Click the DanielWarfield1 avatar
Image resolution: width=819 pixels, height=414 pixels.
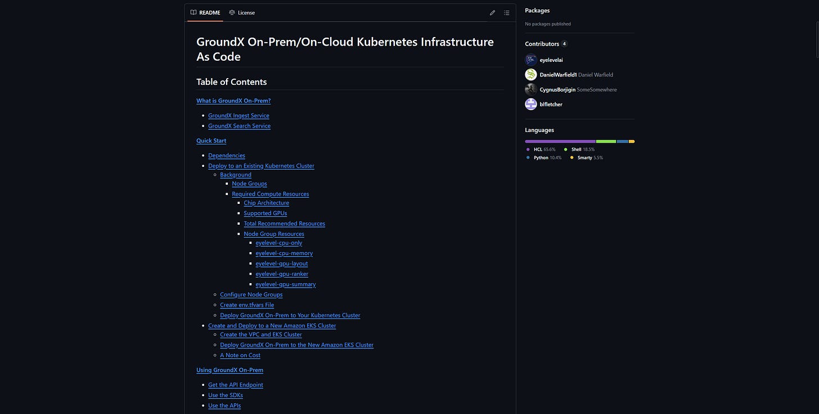[531, 74]
